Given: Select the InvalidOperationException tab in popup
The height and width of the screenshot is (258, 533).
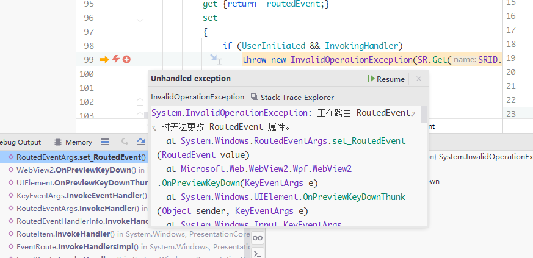Looking at the screenshot, I should [197, 97].
